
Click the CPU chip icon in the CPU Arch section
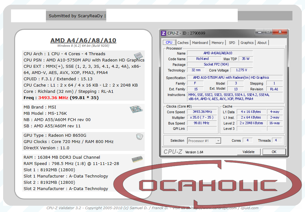[x=138, y=56]
